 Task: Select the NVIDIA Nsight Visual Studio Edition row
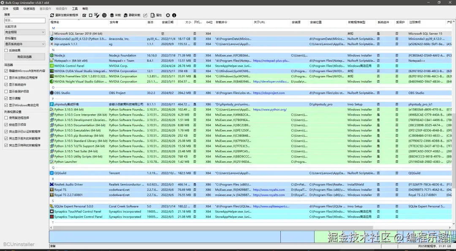coord(251,82)
